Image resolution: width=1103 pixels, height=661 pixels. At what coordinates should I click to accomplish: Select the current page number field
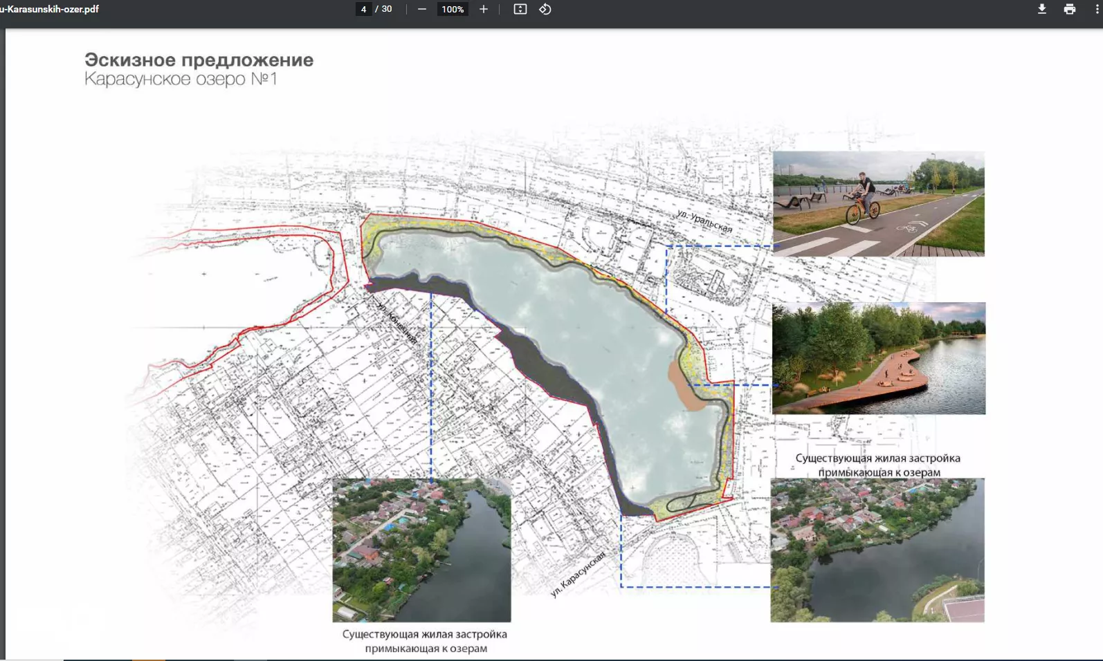click(x=363, y=9)
